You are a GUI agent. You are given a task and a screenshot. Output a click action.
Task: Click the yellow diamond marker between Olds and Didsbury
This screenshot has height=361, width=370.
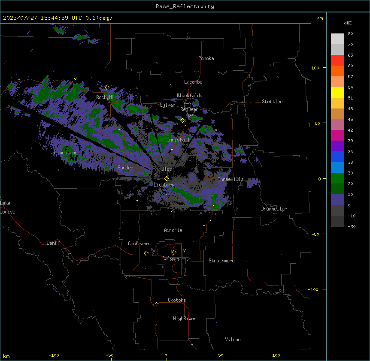[167, 179]
